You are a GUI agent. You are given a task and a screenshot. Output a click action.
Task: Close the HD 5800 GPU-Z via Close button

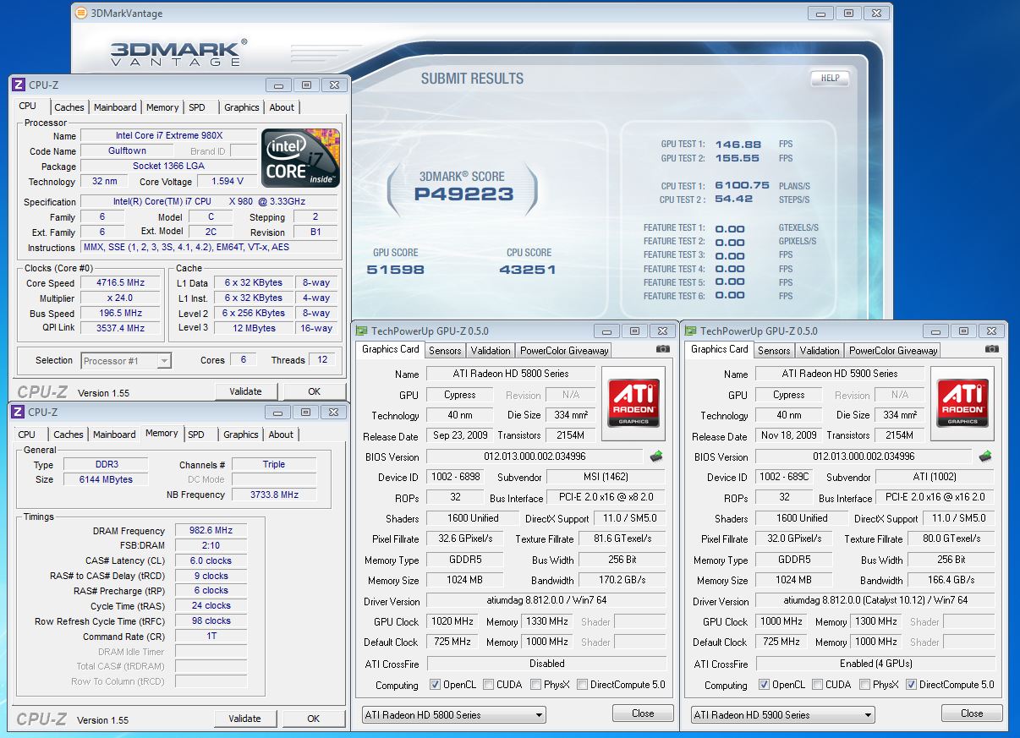click(643, 713)
